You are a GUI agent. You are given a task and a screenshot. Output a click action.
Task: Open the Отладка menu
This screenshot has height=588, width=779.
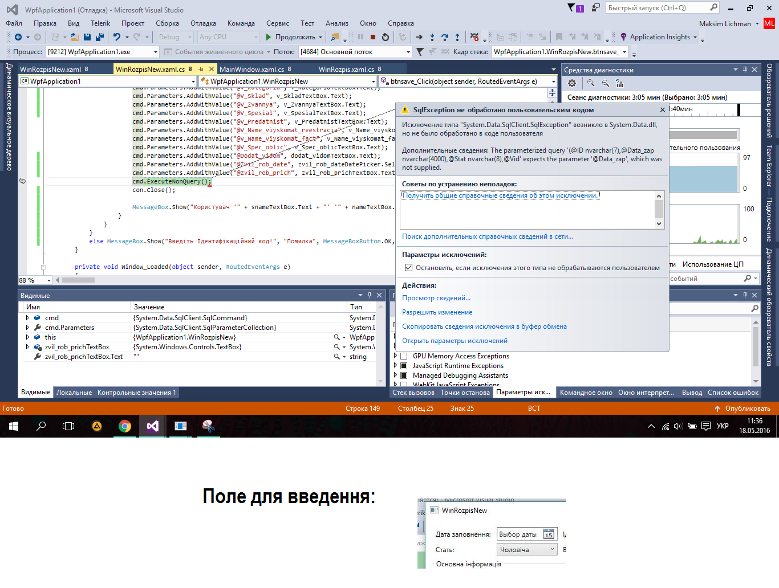203,23
